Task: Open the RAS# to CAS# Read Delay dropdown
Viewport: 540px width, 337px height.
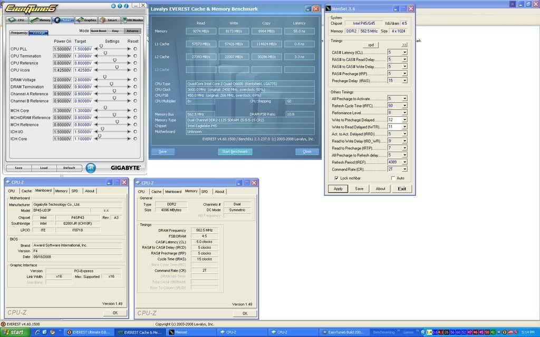Action: click(404, 60)
